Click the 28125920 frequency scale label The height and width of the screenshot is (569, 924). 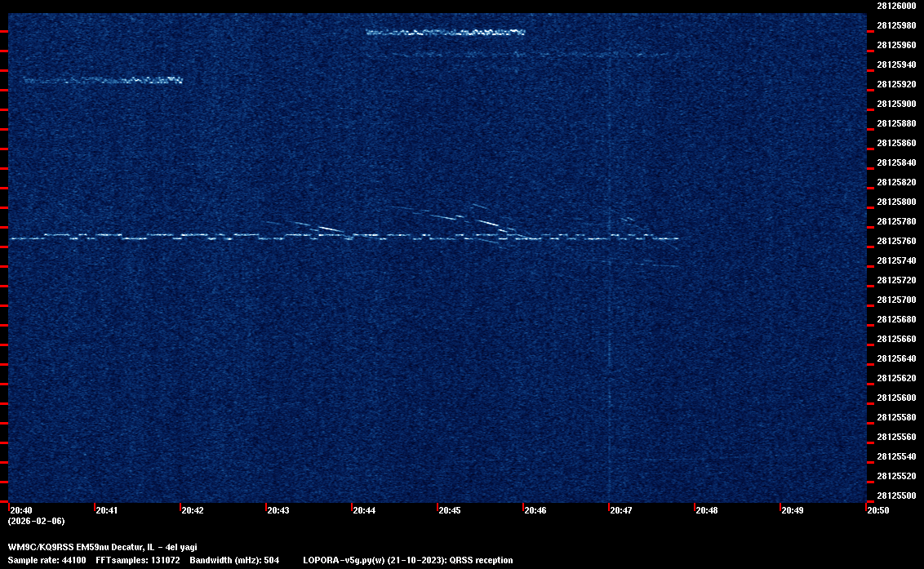point(895,84)
